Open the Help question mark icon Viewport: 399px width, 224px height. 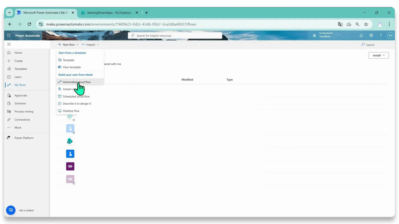click(381, 35)
